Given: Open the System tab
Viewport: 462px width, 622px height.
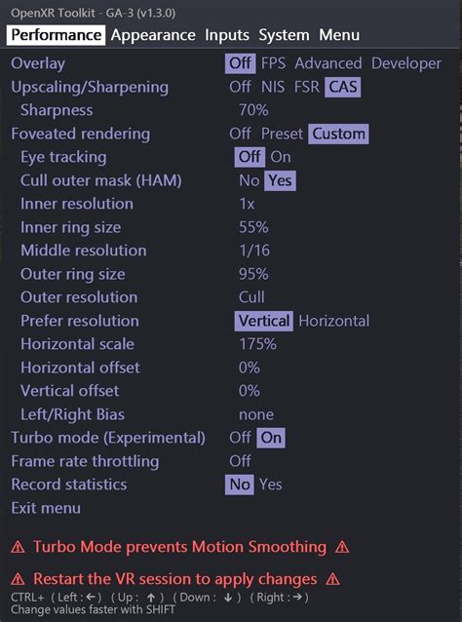Looking at the screenshot, I should point(284,35).
